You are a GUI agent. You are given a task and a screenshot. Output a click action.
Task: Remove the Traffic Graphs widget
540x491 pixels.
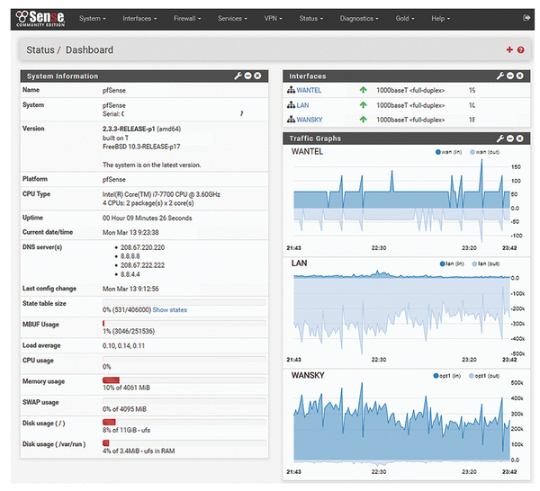[521, 138]
